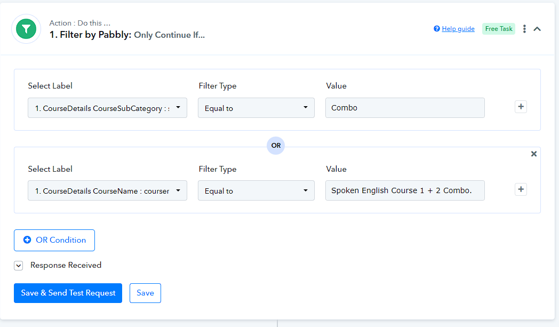Open the Filter Type dropdown beside Spoken English value

[x=257, y=190]
